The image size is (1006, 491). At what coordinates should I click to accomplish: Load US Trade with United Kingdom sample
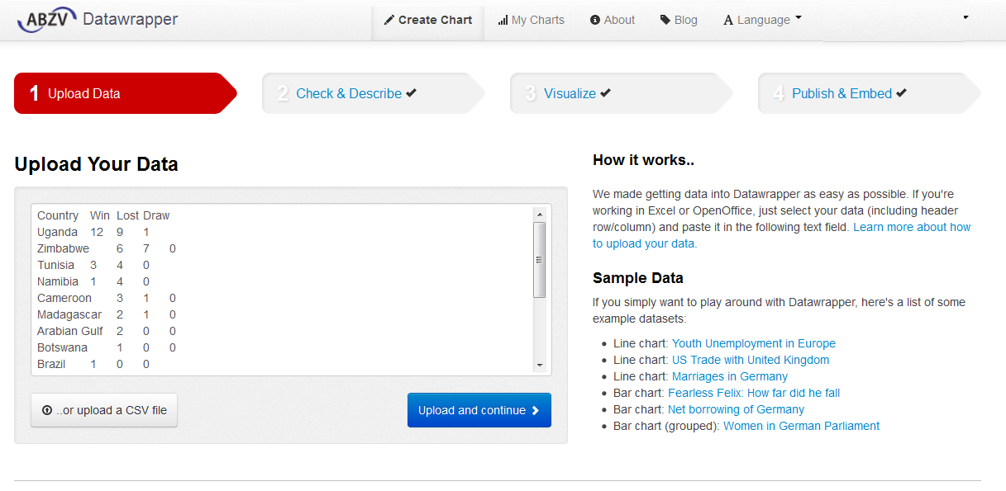(x=751, y=360)
